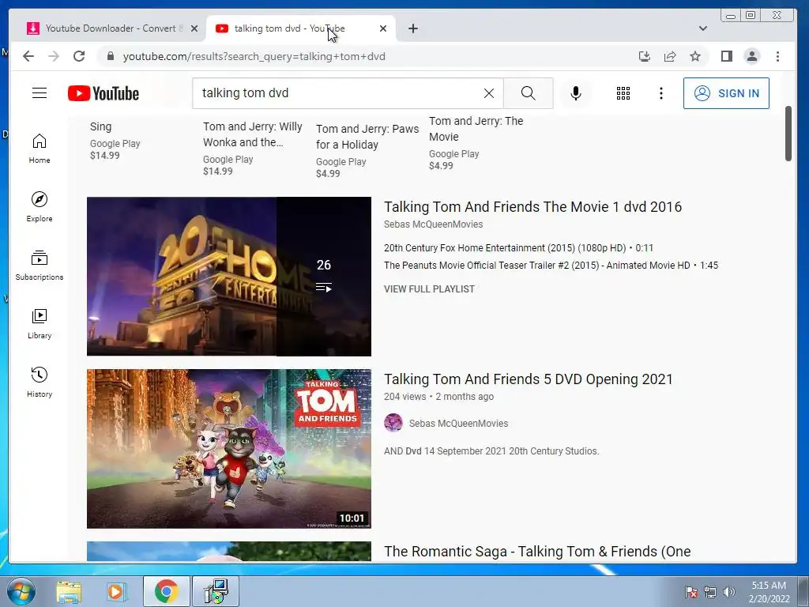Open the Windows Start menu
The height and width of the screenshot is (607, 809).
[21, 591]
